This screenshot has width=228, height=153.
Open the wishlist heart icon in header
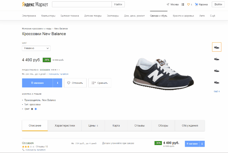pyautogui.click(x=188, y=5)
